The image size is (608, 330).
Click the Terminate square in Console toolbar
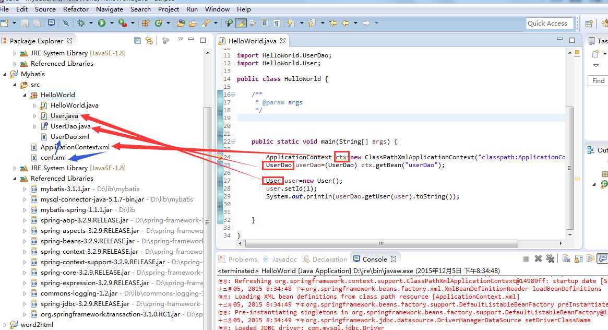pos(526,258)
